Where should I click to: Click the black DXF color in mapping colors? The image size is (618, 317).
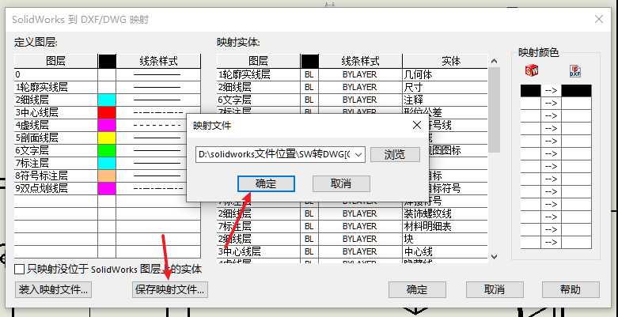click(x=576, y=91)
